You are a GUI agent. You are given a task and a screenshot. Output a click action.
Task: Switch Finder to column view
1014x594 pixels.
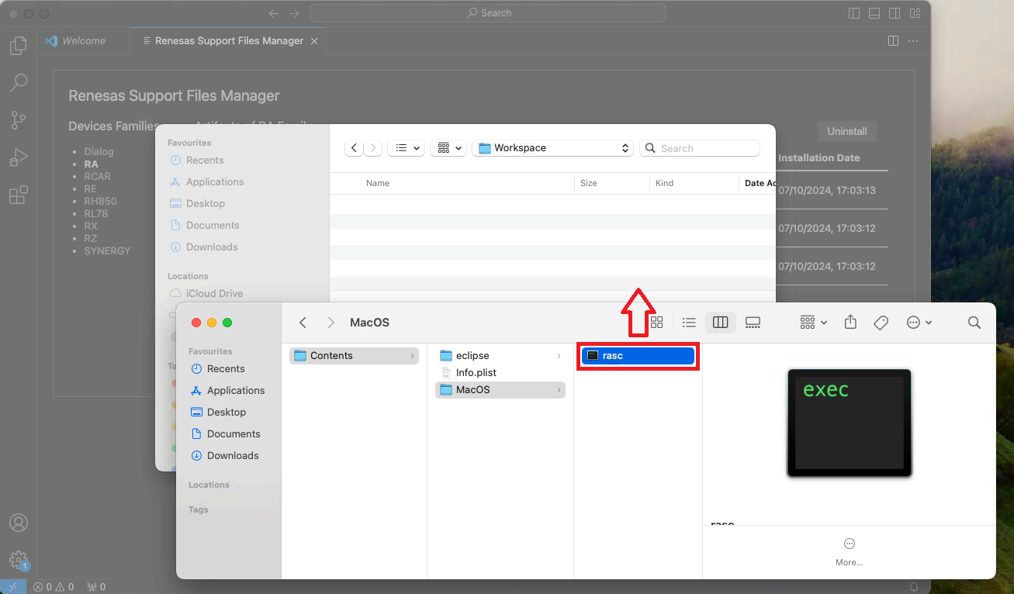(x=721, y=323)
